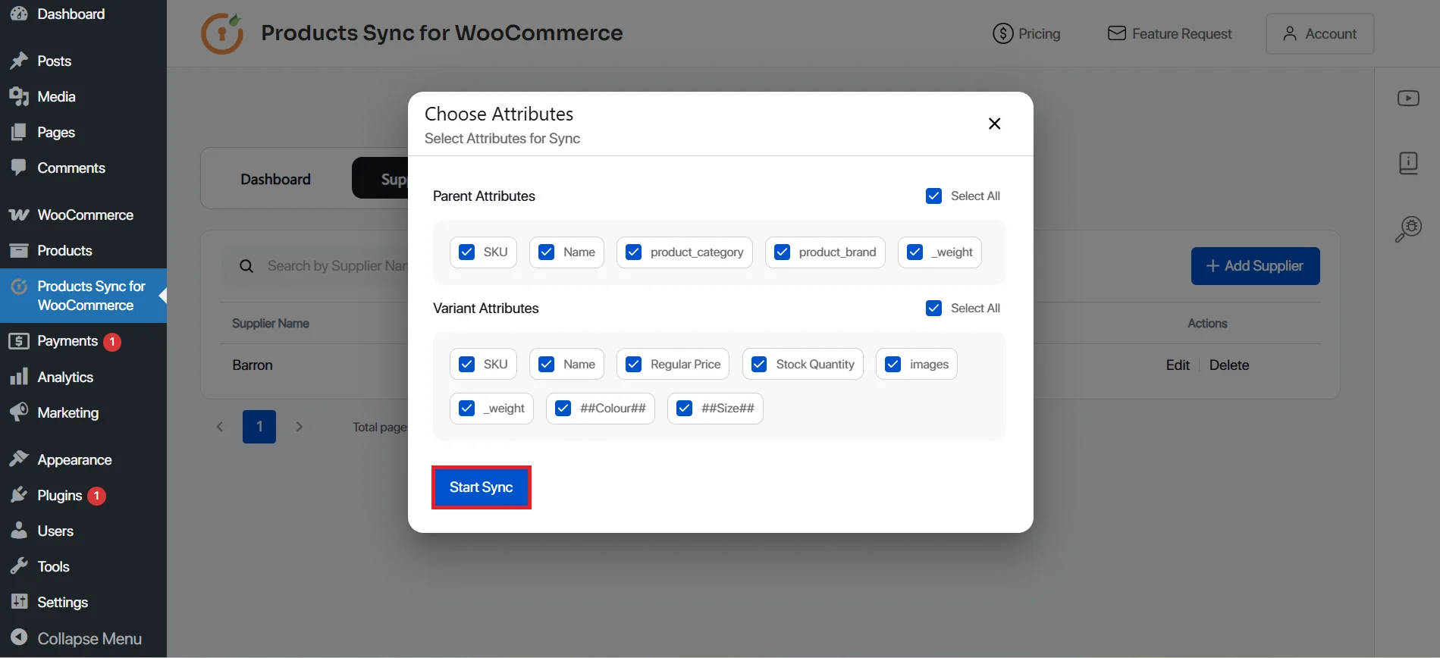The height and width of the screenshot is (658, 1440).
Task: Click the Products Sync sidebar icon
Action: pyautogui.click(x=19, y=287)
